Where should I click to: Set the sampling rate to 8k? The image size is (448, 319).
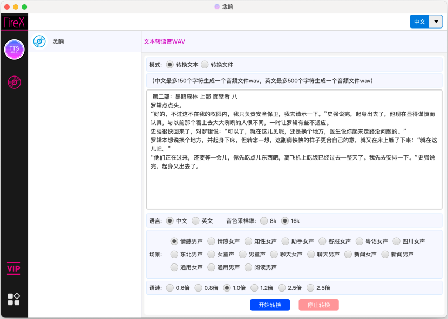pyautogui.click(x=264, y=221)
